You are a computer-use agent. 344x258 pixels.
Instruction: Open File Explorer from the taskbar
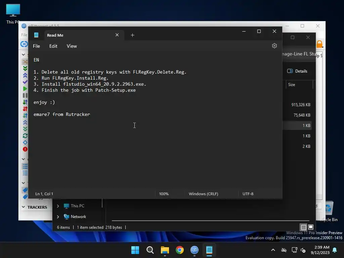coord(165,250)
